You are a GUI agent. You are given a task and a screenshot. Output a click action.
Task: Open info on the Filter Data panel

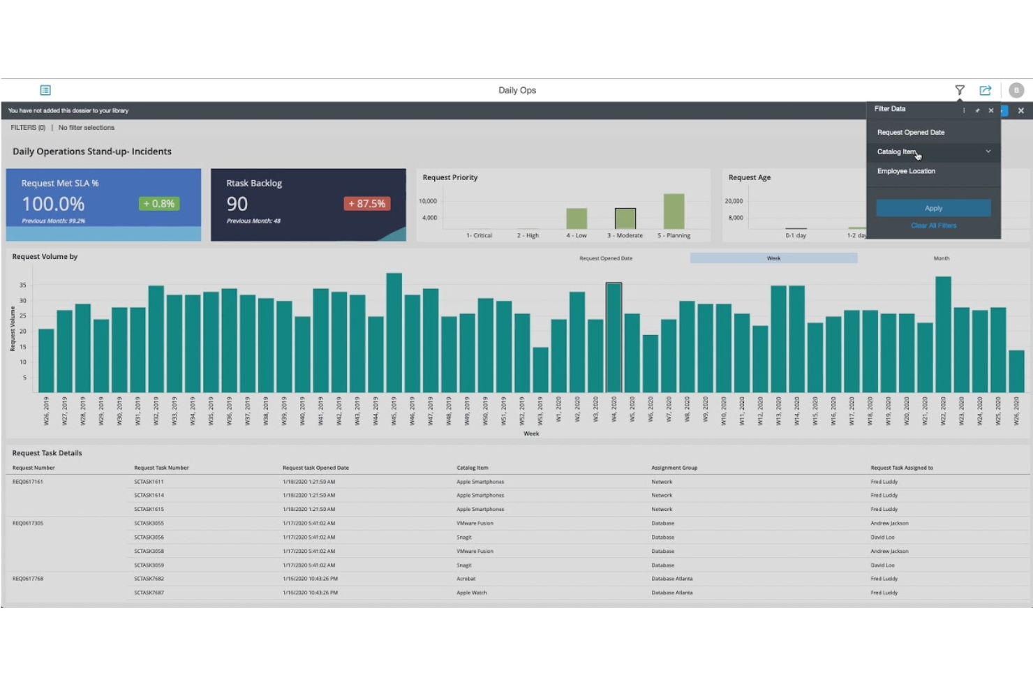[x=964, y=110]
